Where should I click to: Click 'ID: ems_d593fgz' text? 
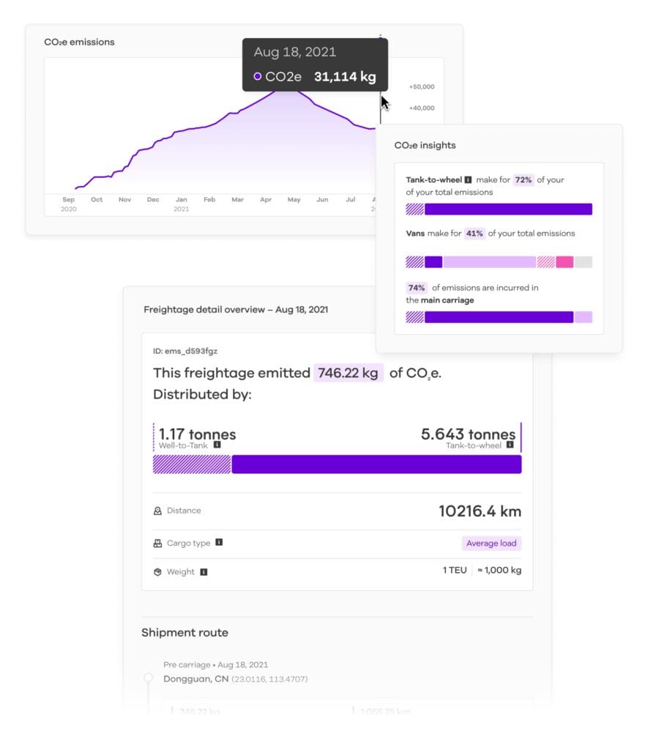pos(185,351)
